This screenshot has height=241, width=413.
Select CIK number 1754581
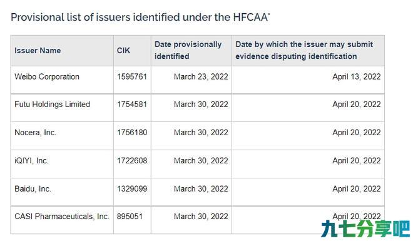tap(132, 105)
